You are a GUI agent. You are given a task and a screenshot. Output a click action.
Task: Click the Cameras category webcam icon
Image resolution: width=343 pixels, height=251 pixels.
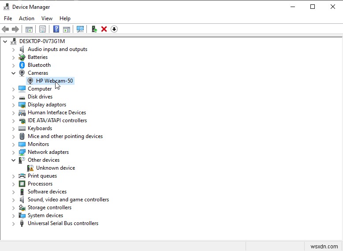pos(22,73)
